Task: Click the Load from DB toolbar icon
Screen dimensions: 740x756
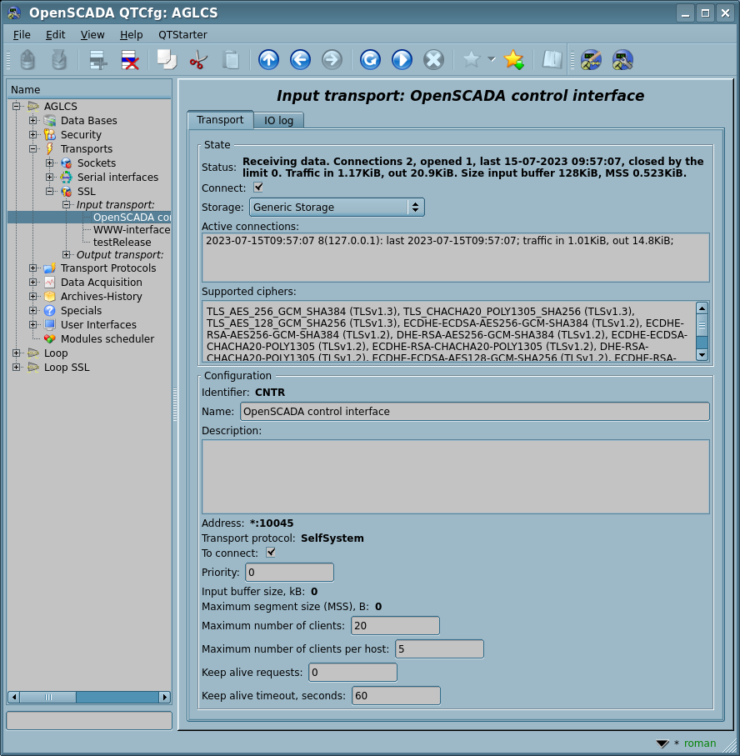Action: pyautogui.click(x=27, y=60)
